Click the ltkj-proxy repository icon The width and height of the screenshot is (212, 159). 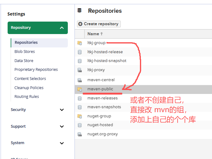80,70
